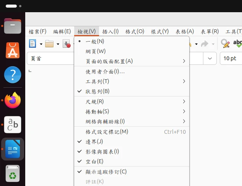The width and height of the screenshot is (242, 186).
Task: Open the Files app in dock
Action: click(x=13, y=26)
